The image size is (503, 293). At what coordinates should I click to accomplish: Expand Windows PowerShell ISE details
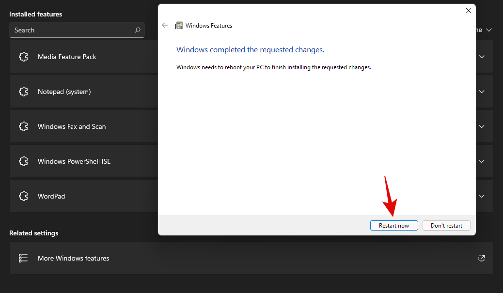(x=482, y=161)
